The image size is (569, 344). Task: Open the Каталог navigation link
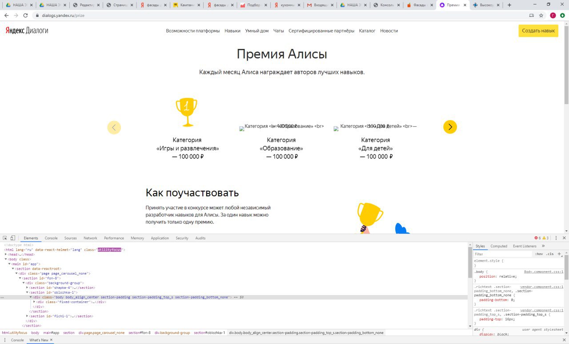click(367, 31)
